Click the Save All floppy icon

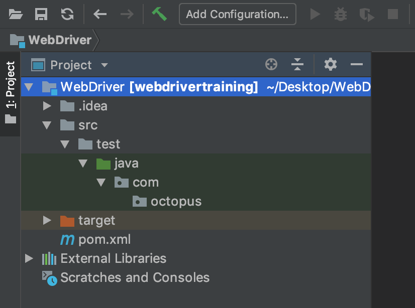(41, 14)
